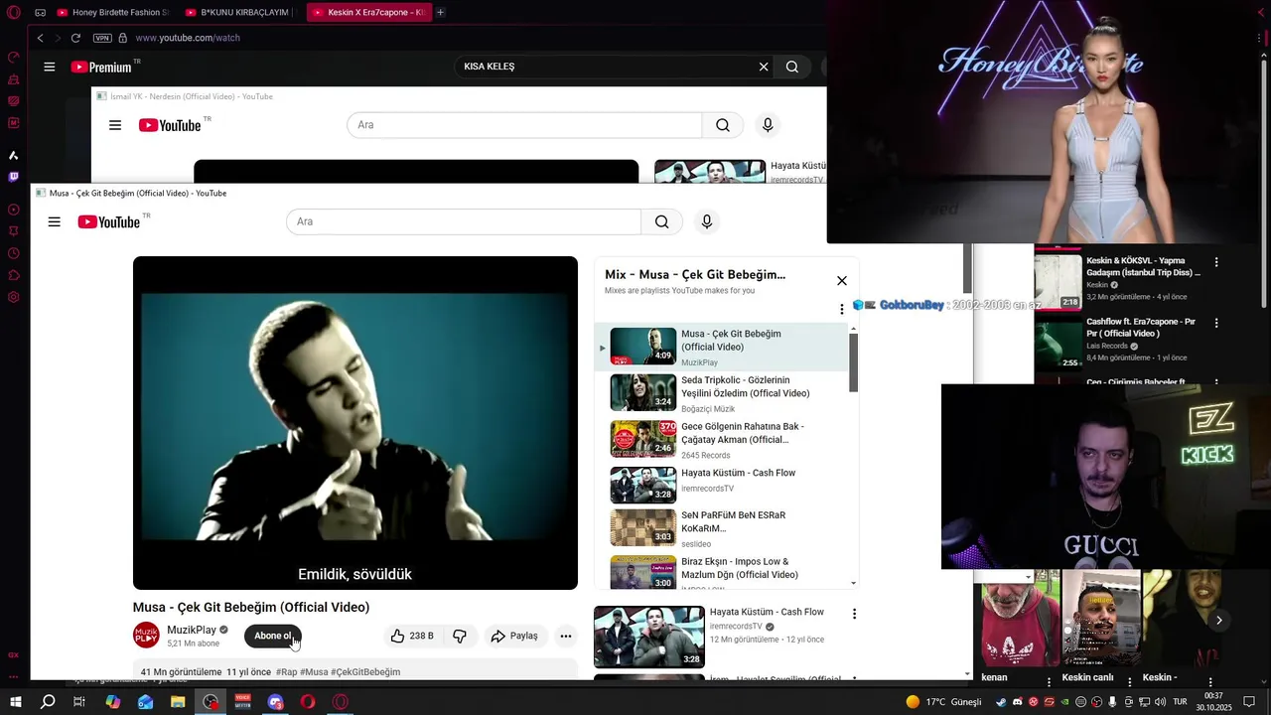Open Mix playlist three-dot options
Screen dimensions: 1271x715
842,309
